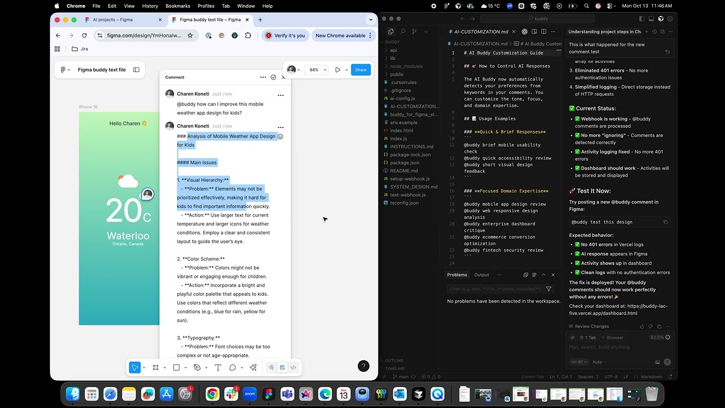
Task: Switch to Dev Mode code icon in Figma
Action: 293,367
